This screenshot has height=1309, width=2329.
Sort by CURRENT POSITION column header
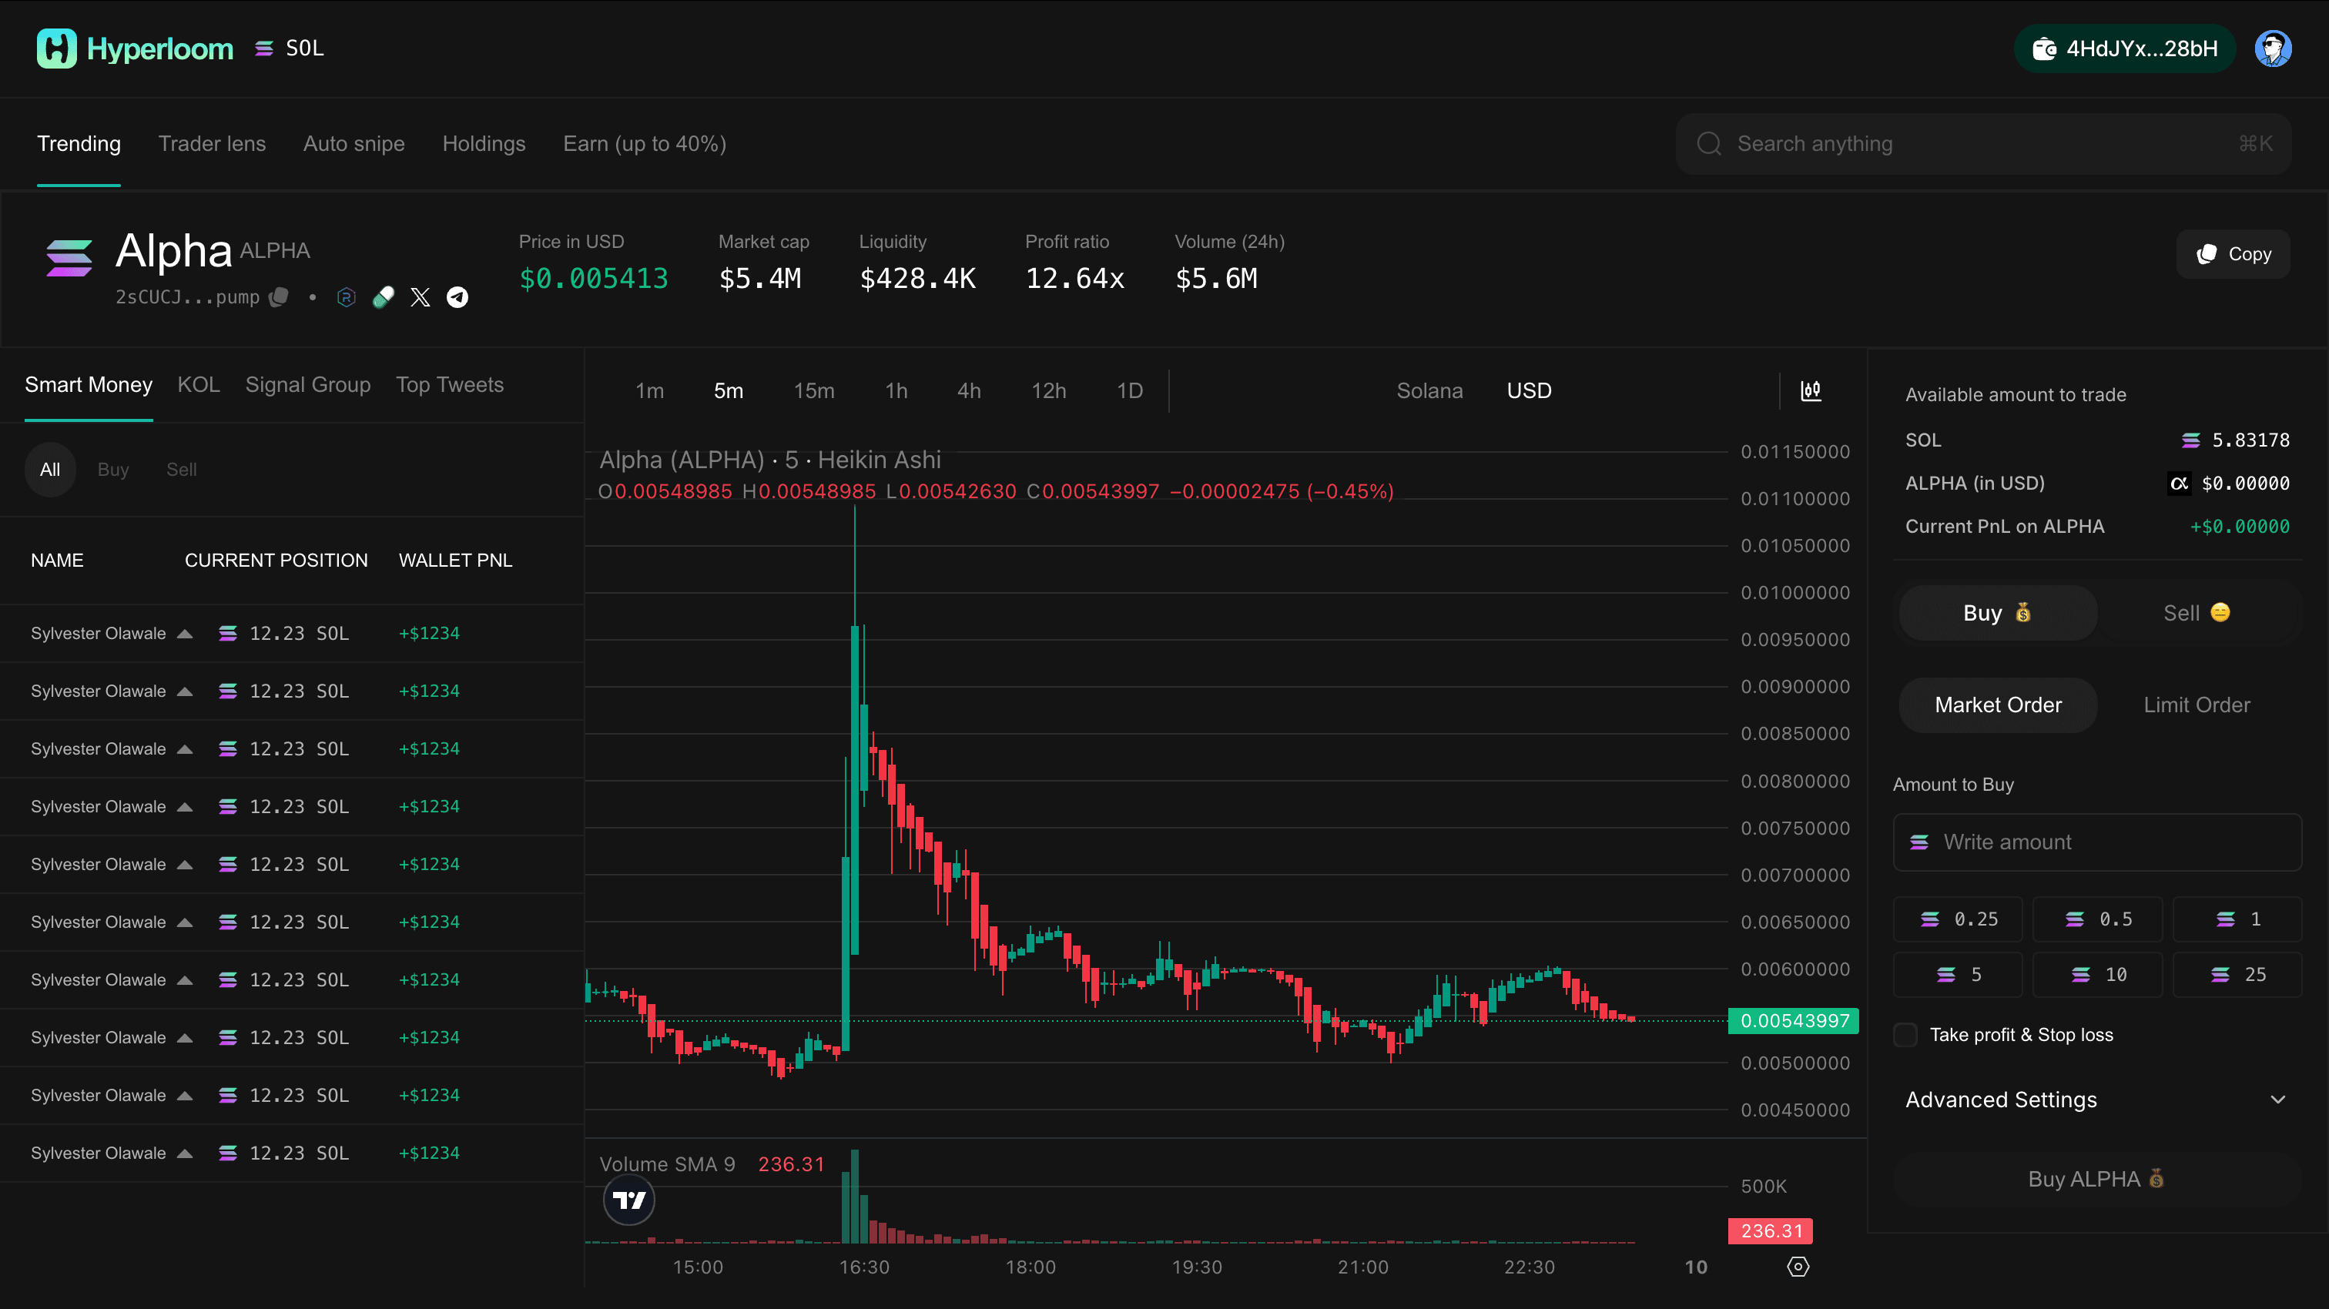pos(276,561)
